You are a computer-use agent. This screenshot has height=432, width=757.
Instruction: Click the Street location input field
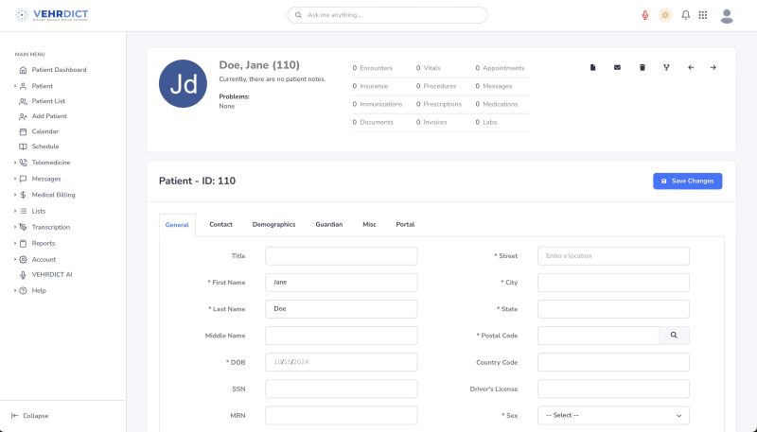tap(613, 255)
